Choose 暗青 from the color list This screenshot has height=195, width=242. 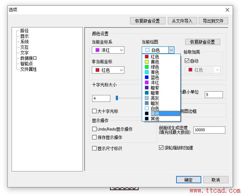[161, 93]
